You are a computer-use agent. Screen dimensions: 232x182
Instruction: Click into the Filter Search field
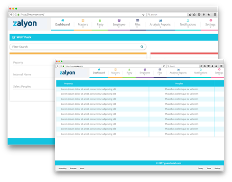78,47
